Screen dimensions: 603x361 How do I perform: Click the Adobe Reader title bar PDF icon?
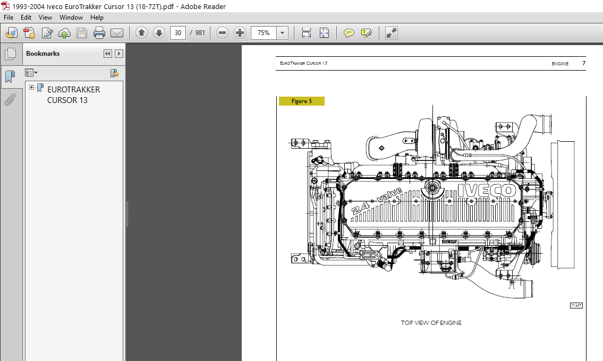click(5, 6)
